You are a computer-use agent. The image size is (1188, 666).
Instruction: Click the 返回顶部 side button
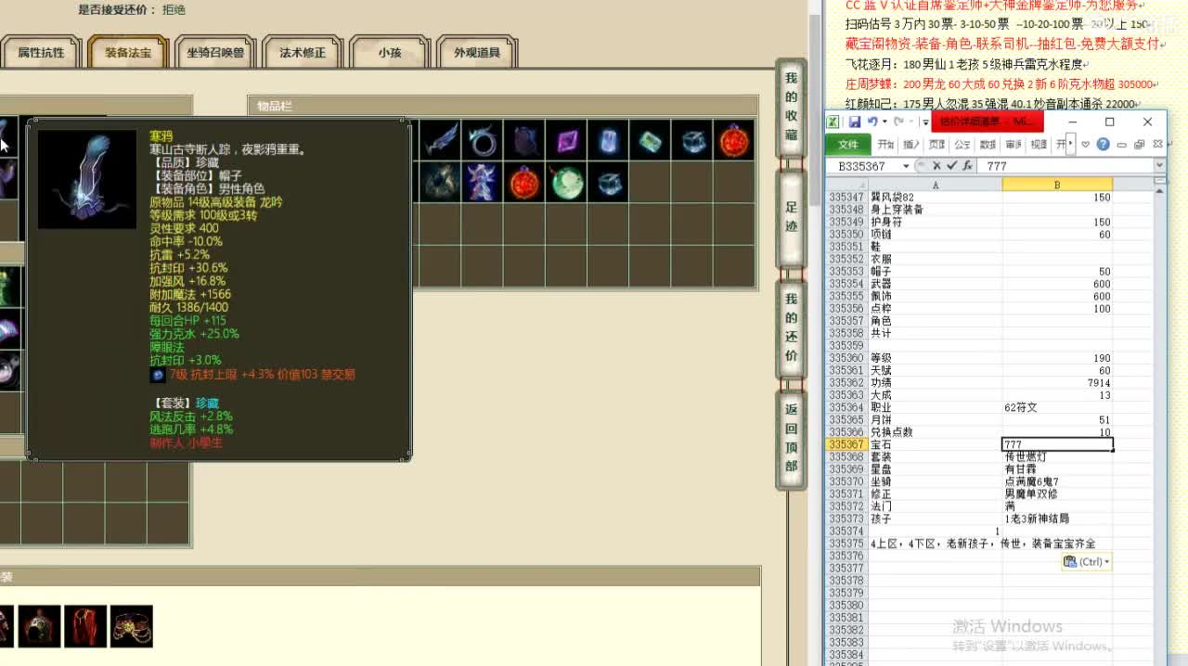tap(791, 437)
